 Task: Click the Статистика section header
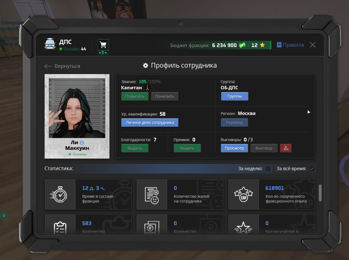click(59, 168)
